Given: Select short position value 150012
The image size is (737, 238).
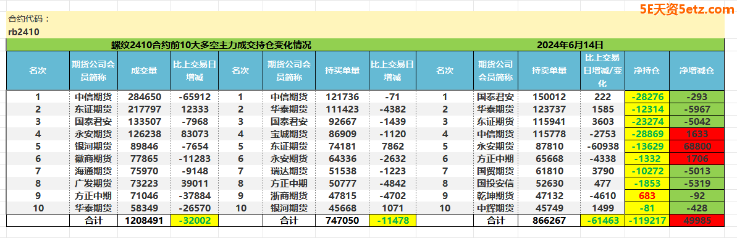Looking at the screenshot, I should pos(549,97).
